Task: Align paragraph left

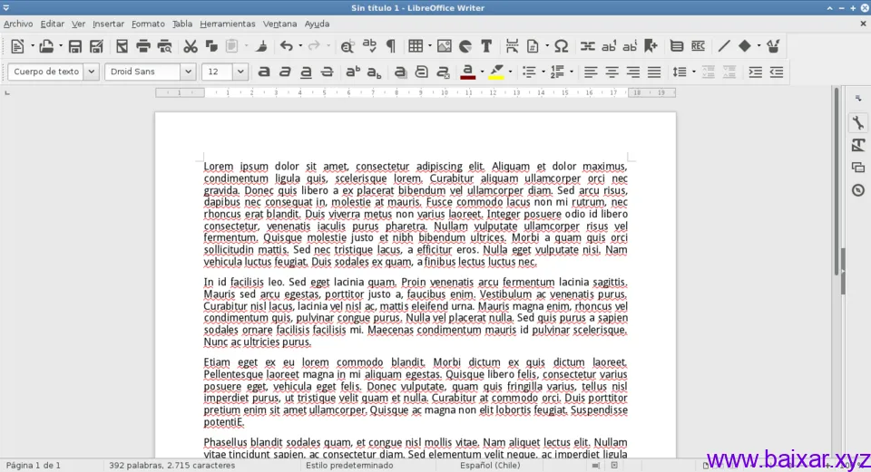Action: click(591, 72)
